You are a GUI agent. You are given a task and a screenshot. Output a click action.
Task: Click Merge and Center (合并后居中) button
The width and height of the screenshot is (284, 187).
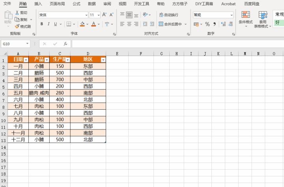click(x=172, y=24)
